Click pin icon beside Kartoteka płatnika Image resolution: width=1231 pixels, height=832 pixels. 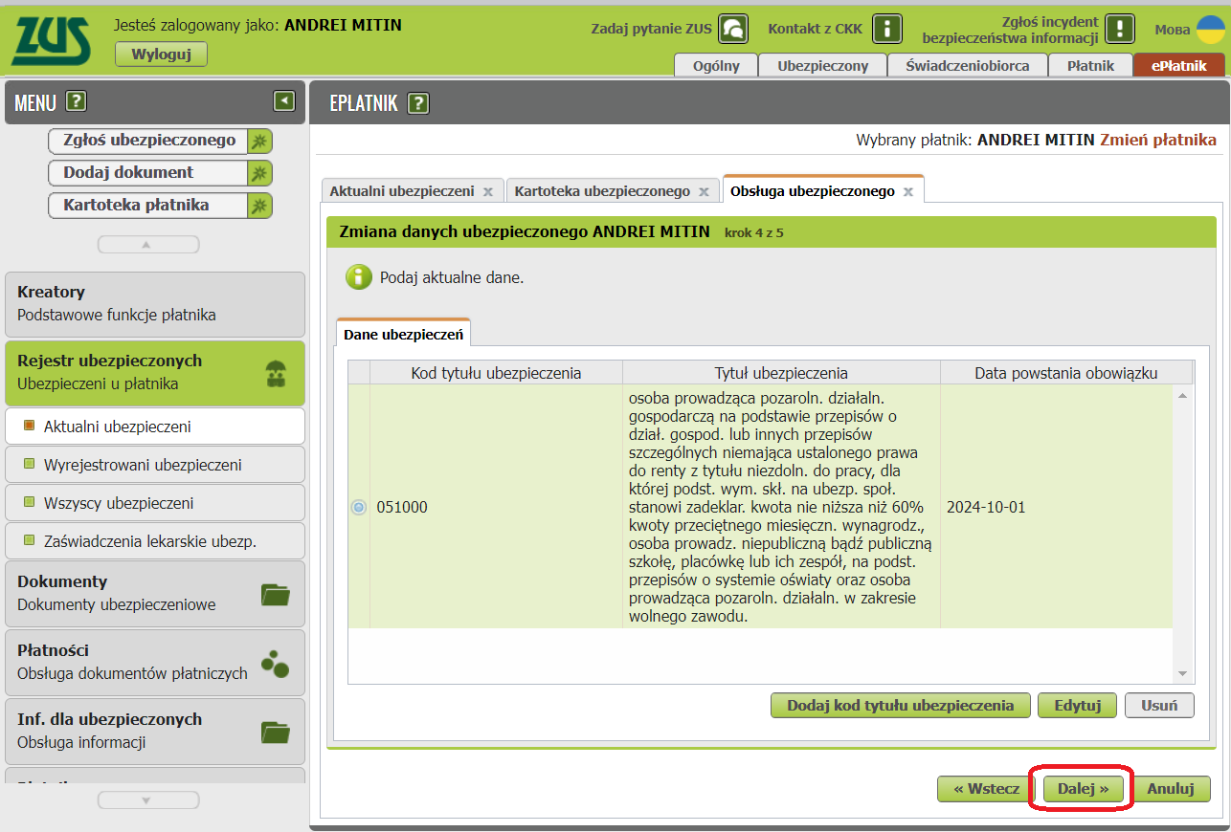(x=259, y=206)
